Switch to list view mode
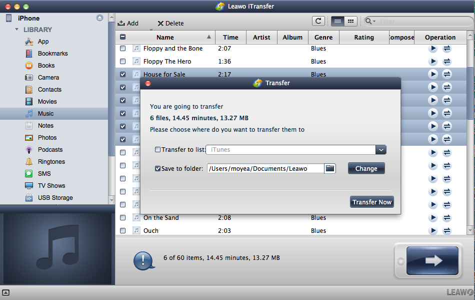The width and height of the screenshot is (475, 300). pyautogui.click(x=337, y=21)
